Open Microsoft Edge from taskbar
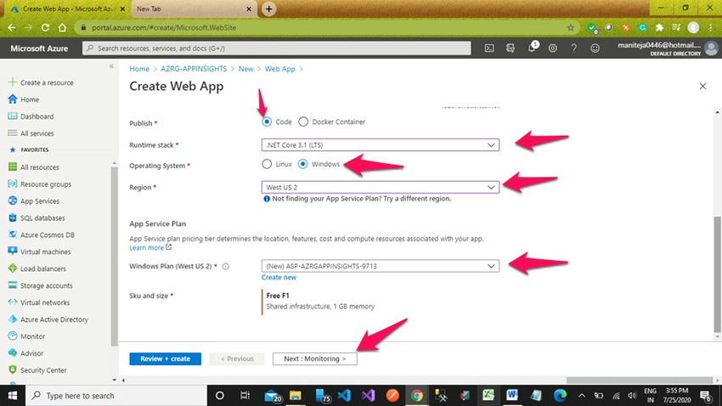Image resolution: width=722 pixels, height=406 pixels. (560, 396)
